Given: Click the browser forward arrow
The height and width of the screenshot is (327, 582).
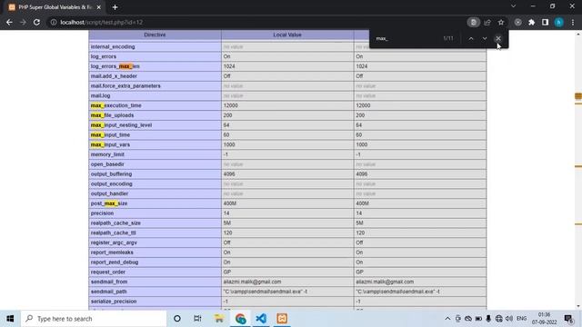Looking at the screenshot, I should coord(23,22).
